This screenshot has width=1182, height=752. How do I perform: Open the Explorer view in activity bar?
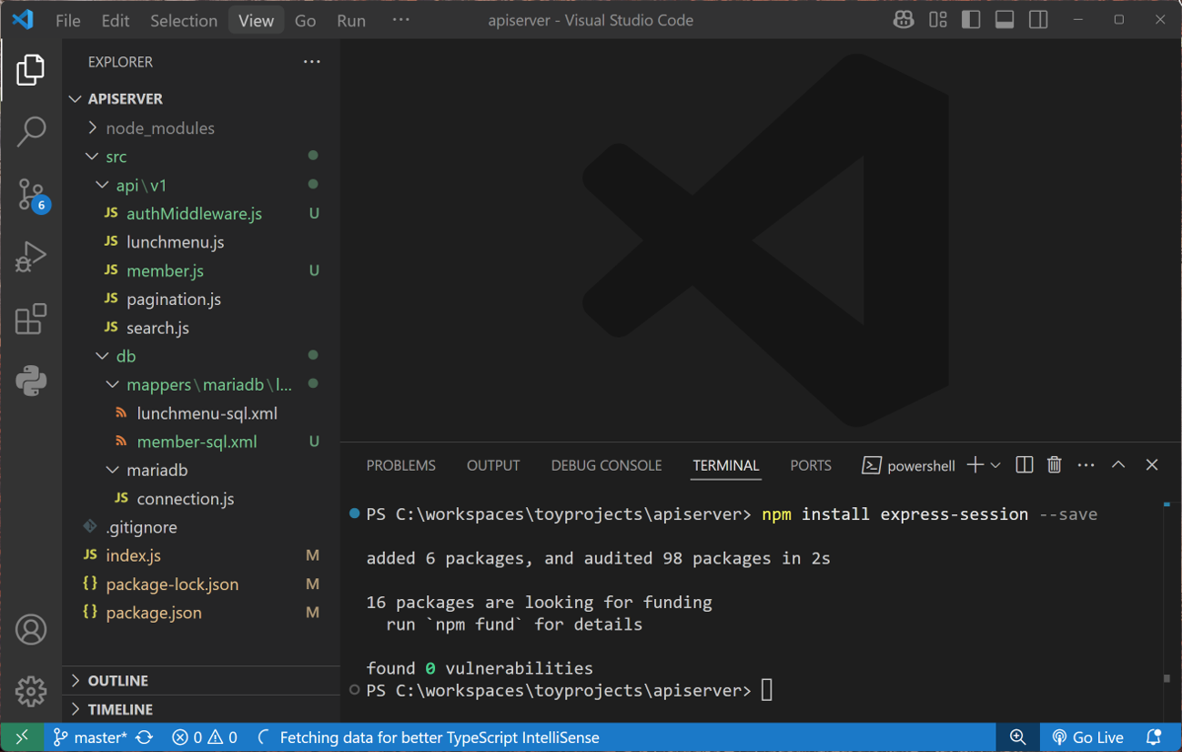point(31,70)
